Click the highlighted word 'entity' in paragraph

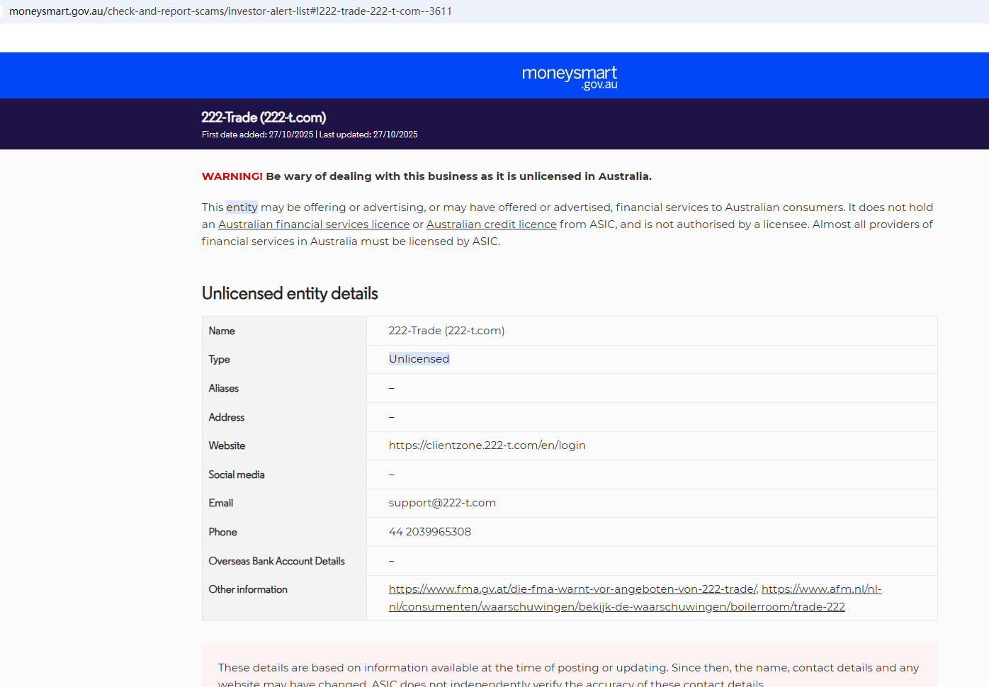242,208
